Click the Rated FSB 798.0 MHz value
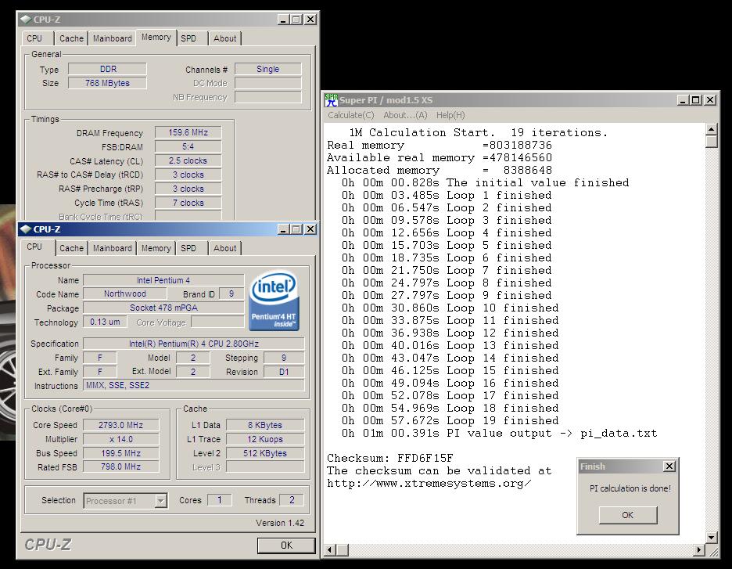The width and height of the screenshot is (732, 569). 121,466
